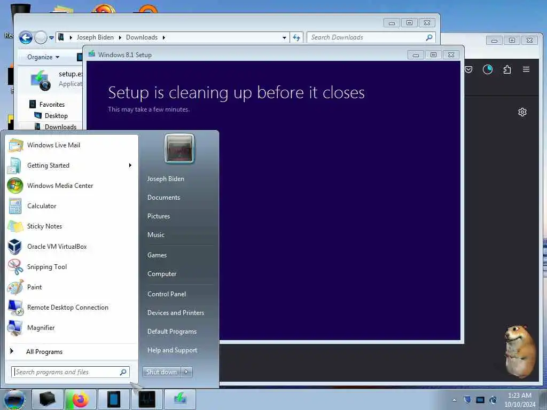Open Music from Start menu
The height and width of the screenshot is (410, 547).
click(155, 235)
